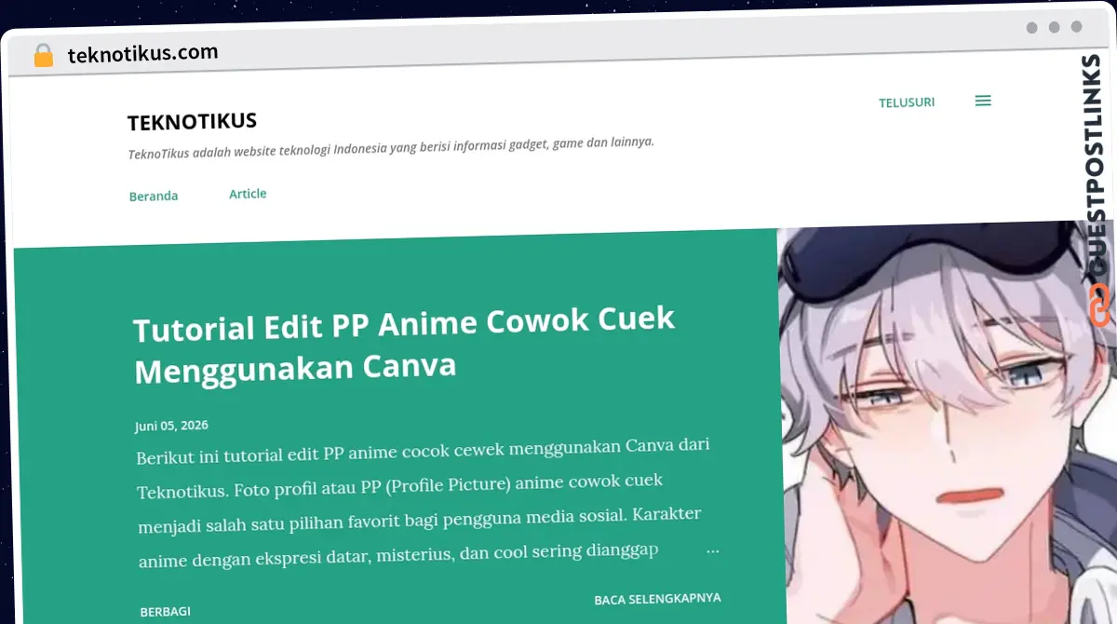The image size is (1117, 624).
Task: Click the BACA SELENGKAPNYA link
Action: pyautogui.click(x=657, y=599)
